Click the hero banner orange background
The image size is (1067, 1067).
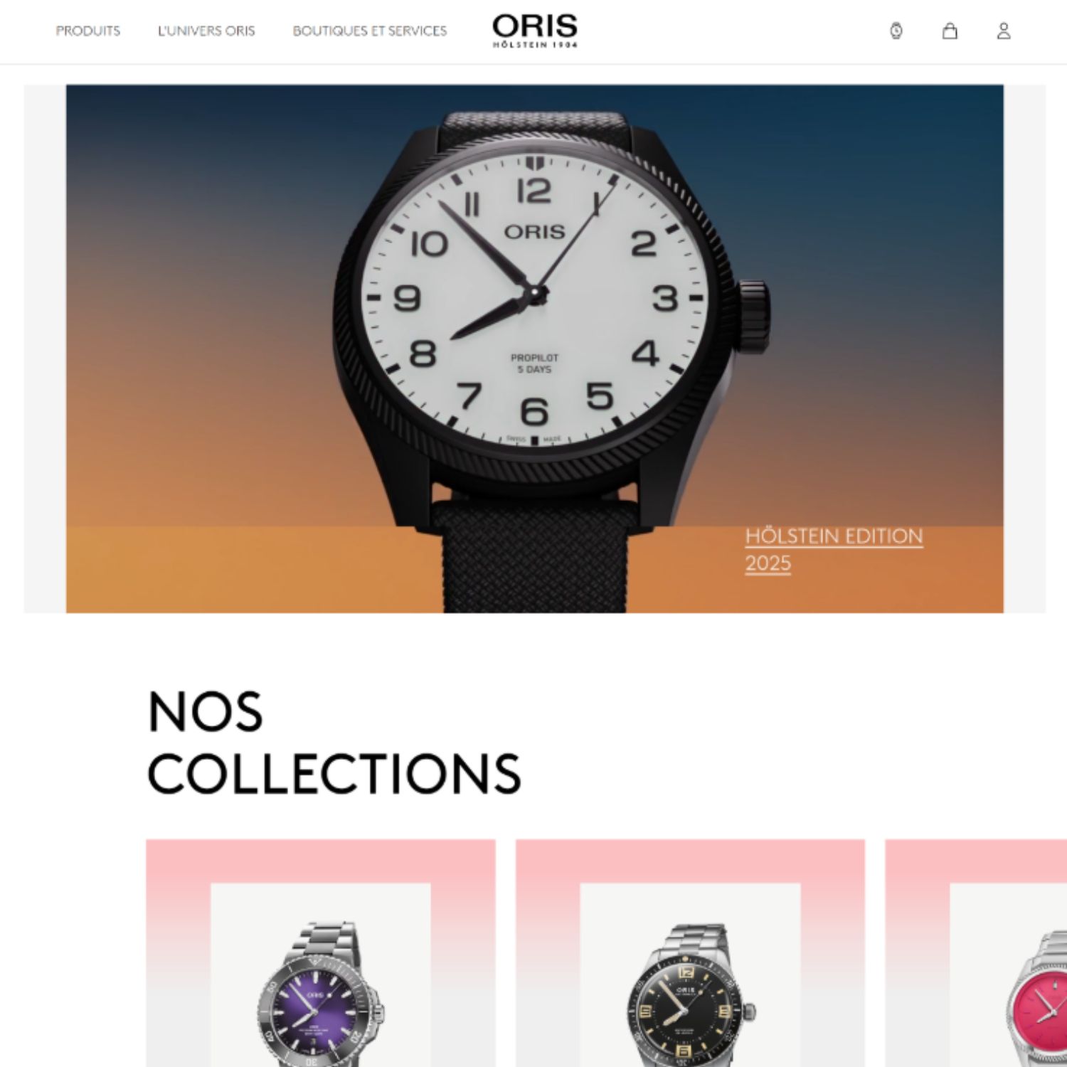(213, 555)
